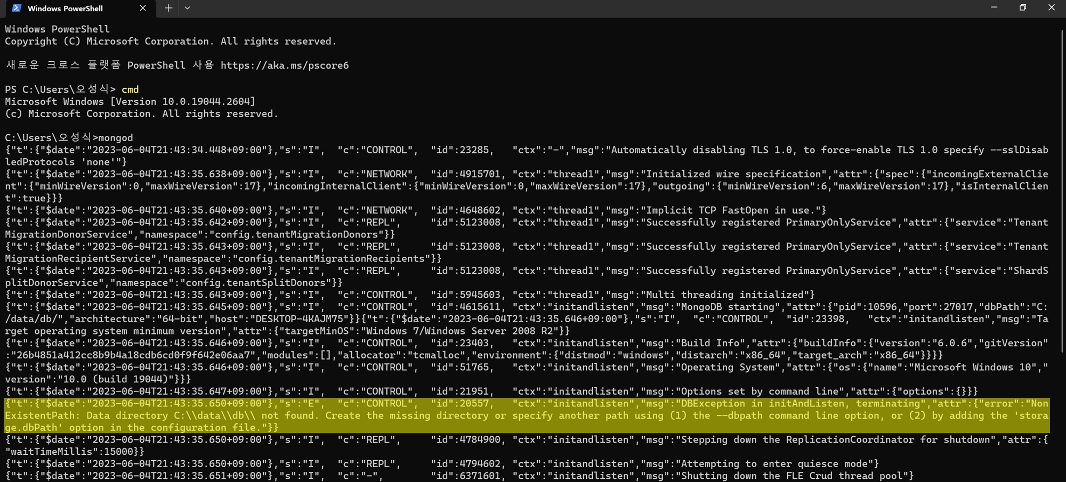
Task: Click the id 23285 value
Action: click(x=474, y=150)
